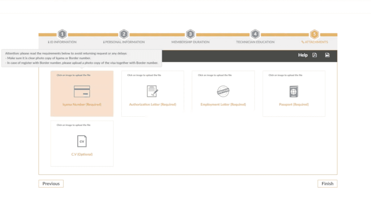Select the step 1 number badge
The width and height of the screenshot is (371, 209).
62,34
